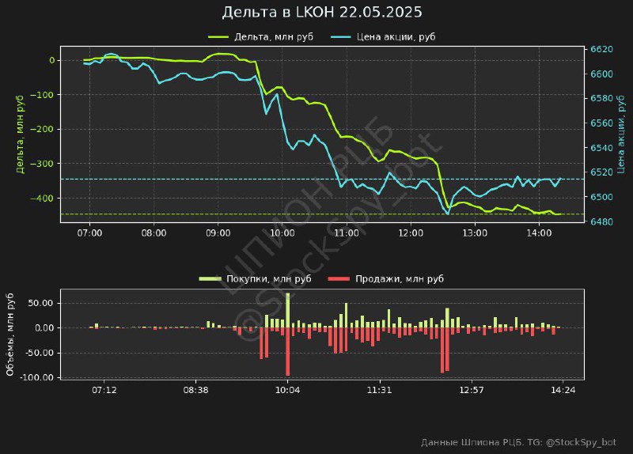Viewport: 633px width, 454px height.
Task: Click the '11:31' volume chart time label
Action: tap(380, 390)
